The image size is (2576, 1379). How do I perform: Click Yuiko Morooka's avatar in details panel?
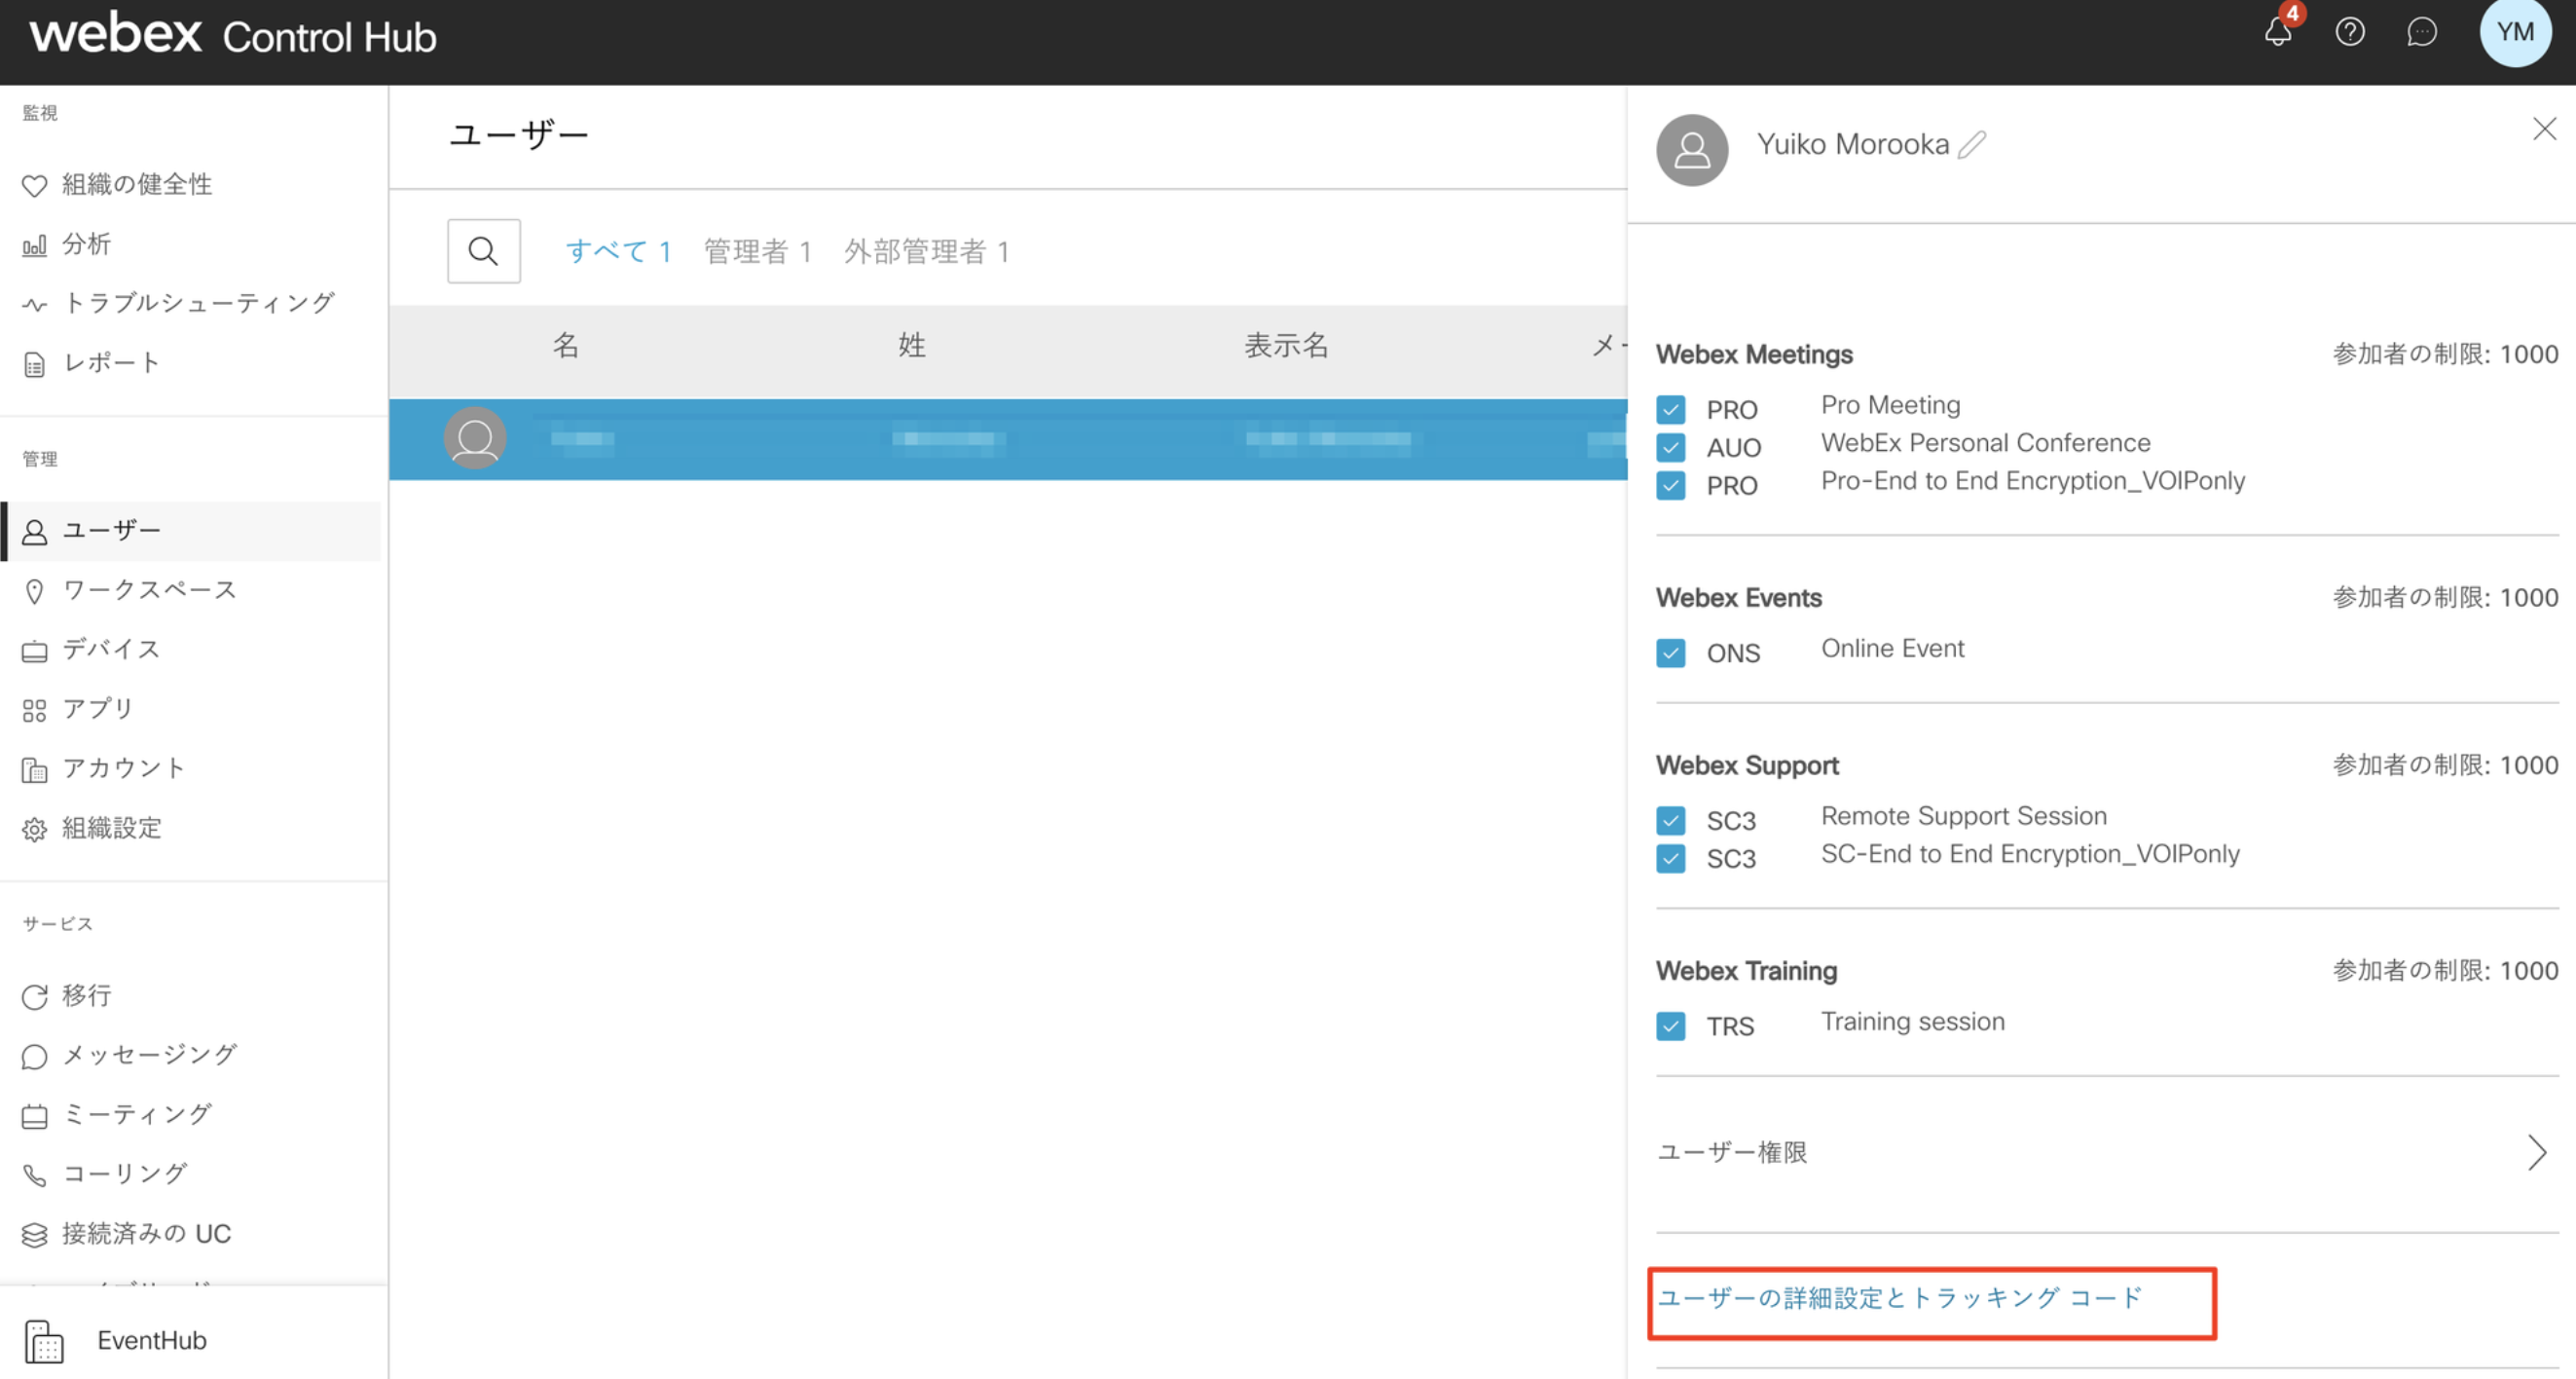pyautogui.click(x=1692, y=150)
